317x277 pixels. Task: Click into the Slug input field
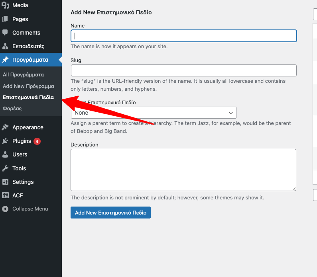point(183,70)
